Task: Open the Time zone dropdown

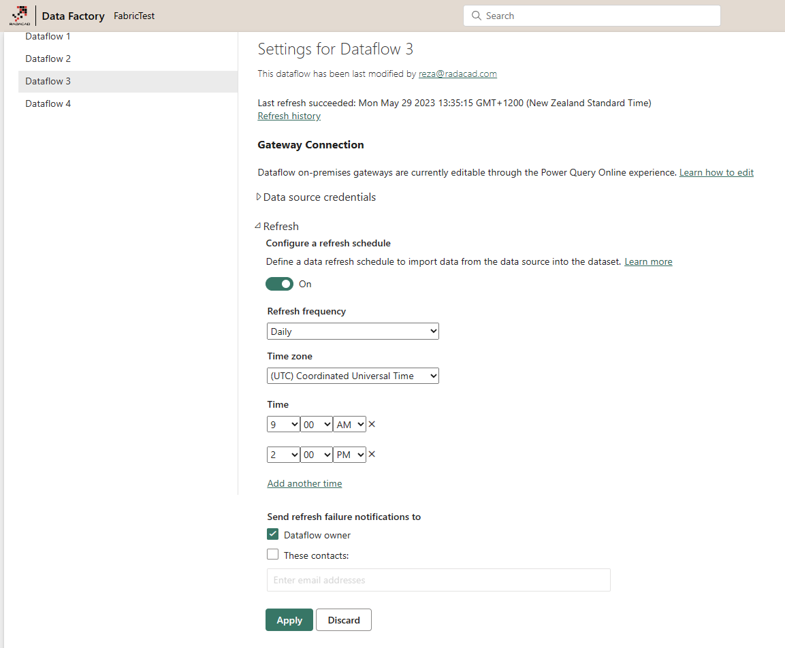Action: point(353,376)
